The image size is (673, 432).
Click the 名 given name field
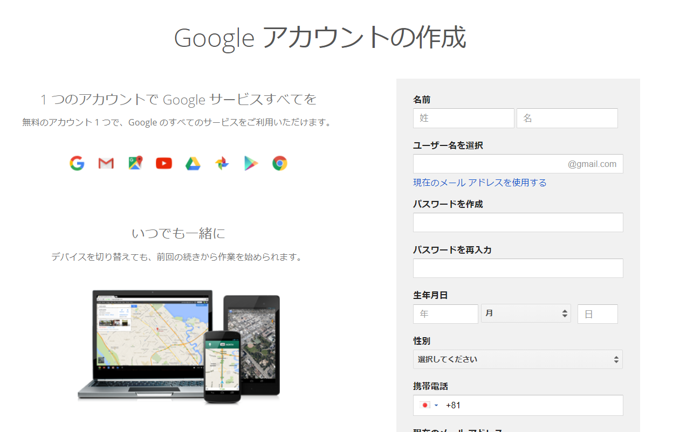(x=567, y=118)
